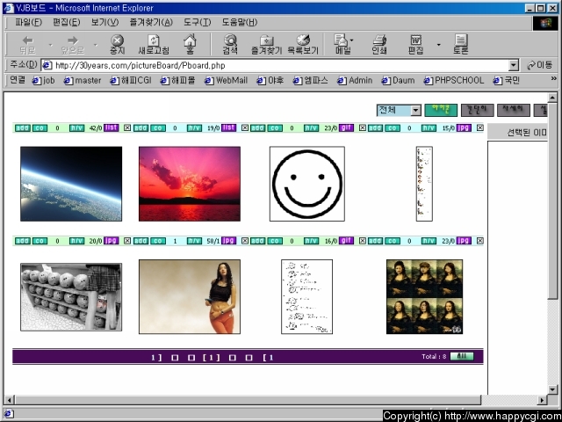562x422 pixels.
Task: Open the Mona Lisa grid thumbnail
Action: pos(424,297)
